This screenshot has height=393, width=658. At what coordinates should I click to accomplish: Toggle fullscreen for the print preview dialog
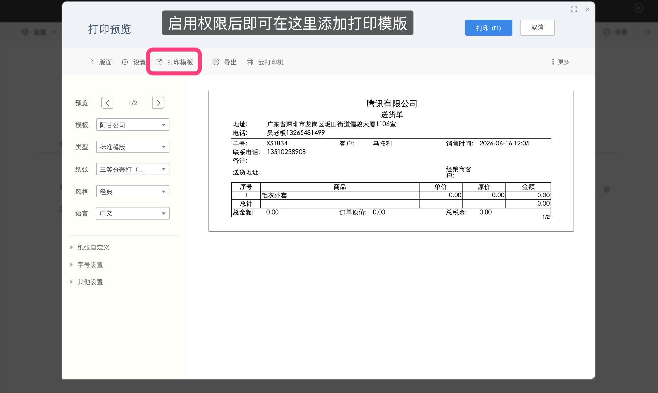click(574, 9)
